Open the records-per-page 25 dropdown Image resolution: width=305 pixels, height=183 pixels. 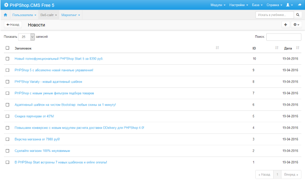pos(27,37)
